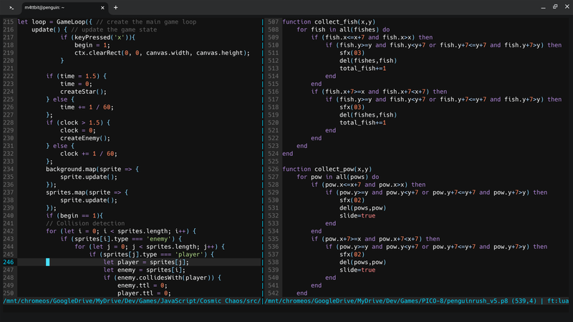Click 'ctx.clearRect' on line 219
This screenshot has width=573, height=322.
coord(98,53)
